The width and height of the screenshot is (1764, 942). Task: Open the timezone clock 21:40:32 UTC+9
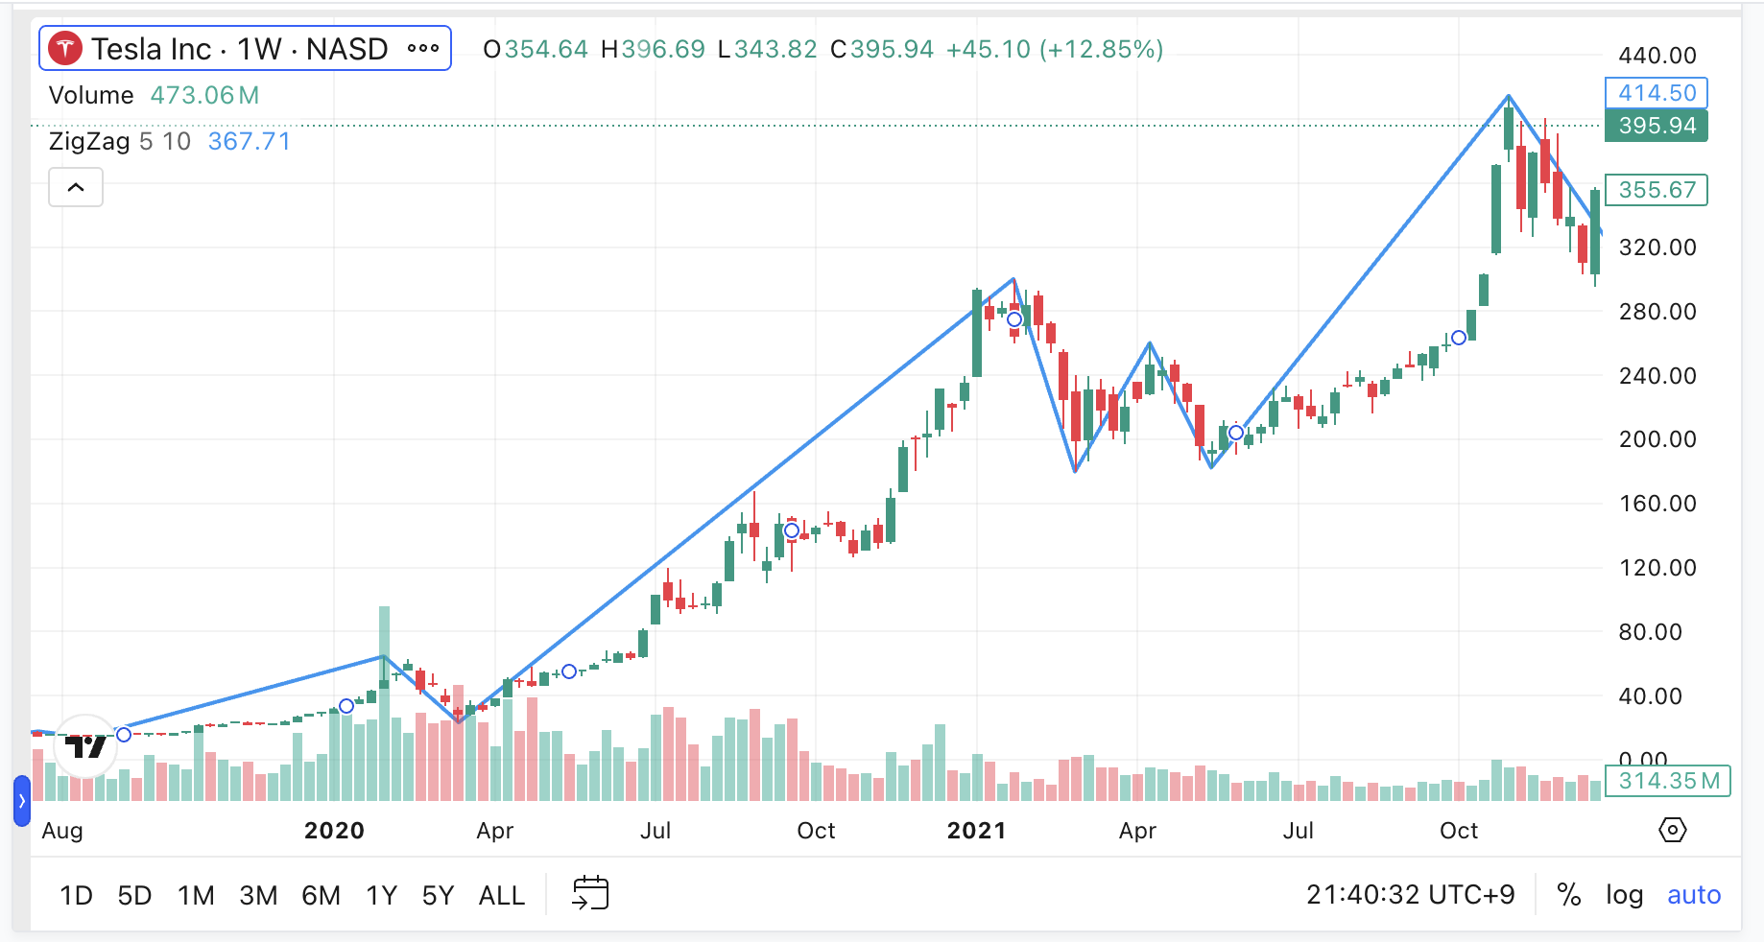[1410, 895]
